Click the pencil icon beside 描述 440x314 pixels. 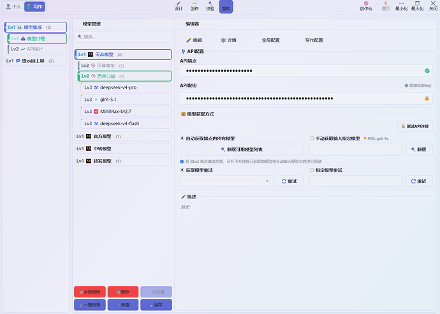click(x=184, y=197)
